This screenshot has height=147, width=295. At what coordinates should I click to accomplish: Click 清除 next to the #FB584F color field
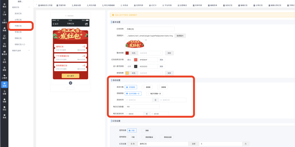point(161,60)
